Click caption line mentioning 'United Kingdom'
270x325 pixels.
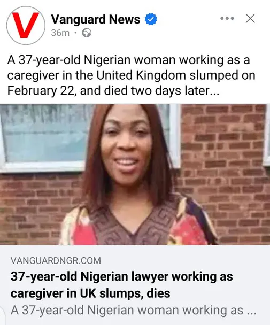click(132, 75)
